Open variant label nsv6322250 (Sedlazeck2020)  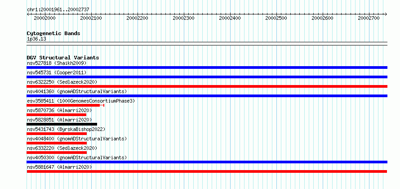(x=62, y=82)
